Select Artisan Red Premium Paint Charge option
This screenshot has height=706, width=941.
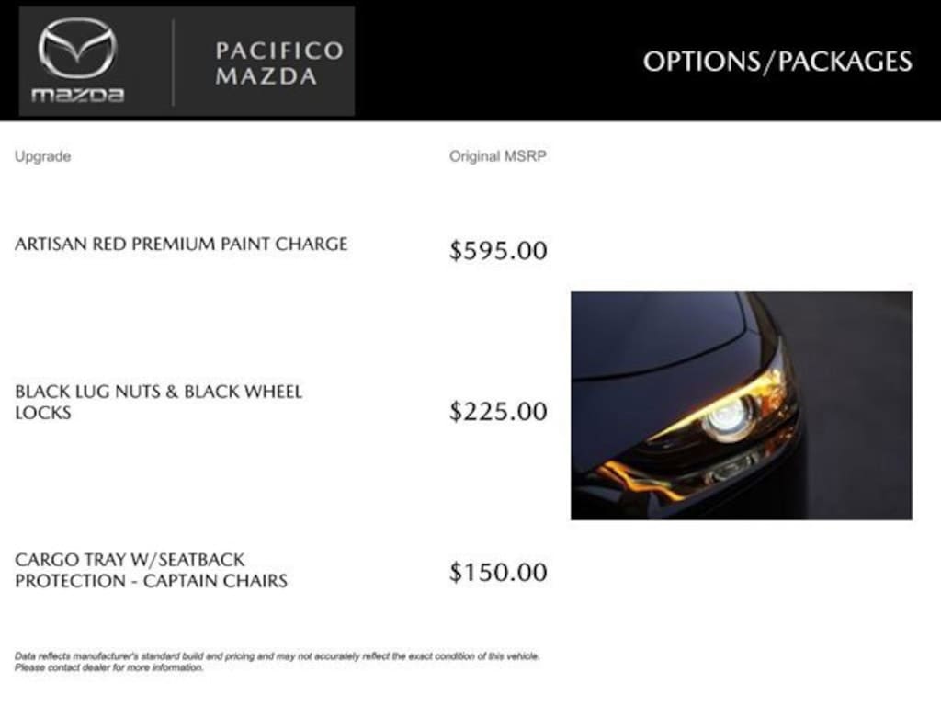click(181, 245)
